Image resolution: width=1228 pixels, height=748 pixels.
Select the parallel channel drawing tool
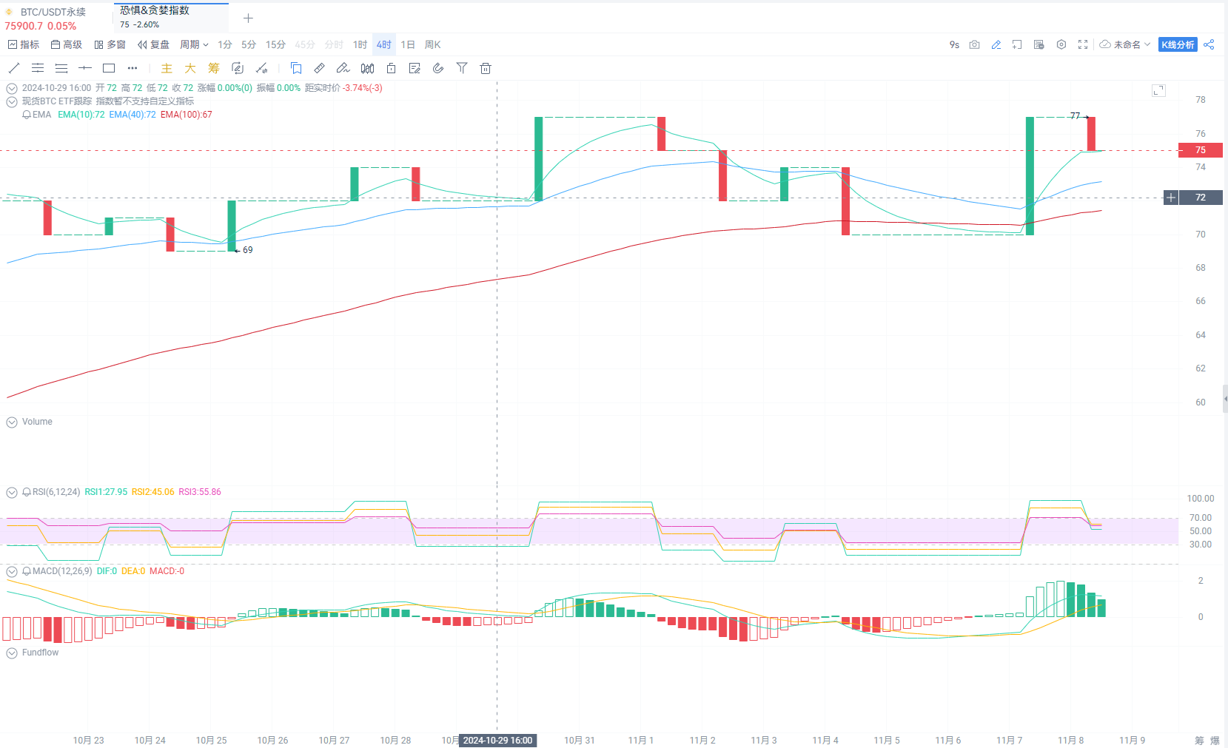38,68
